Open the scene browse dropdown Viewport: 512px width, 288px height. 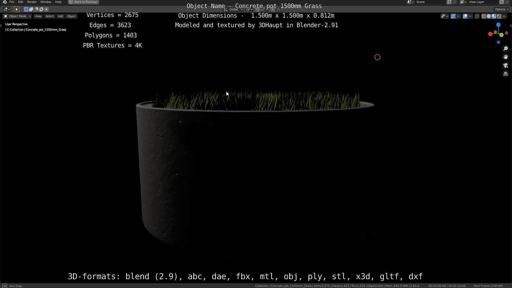coord(410,2)
